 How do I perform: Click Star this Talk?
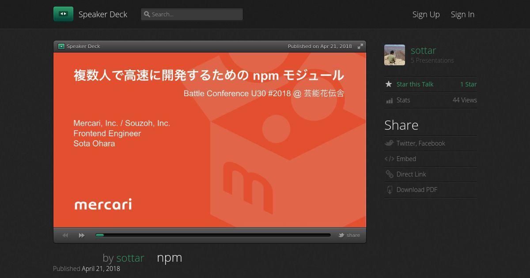click(415, 84)
